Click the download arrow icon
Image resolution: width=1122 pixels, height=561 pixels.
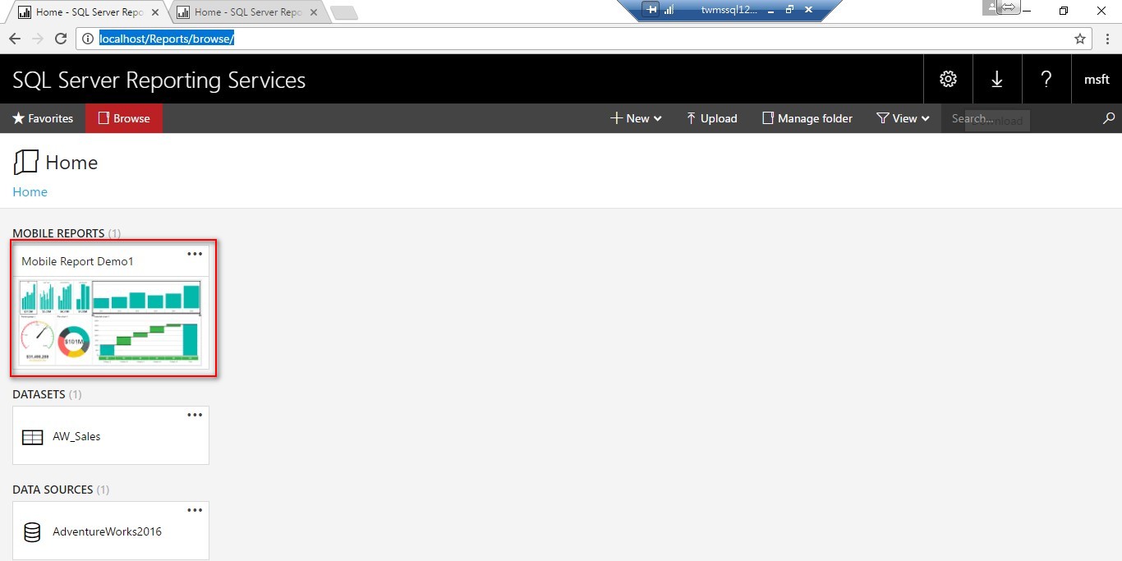997,79
